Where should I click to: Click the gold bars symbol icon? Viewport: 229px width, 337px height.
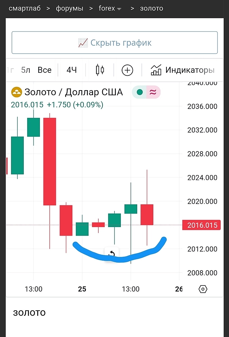[x=16, y=92]
